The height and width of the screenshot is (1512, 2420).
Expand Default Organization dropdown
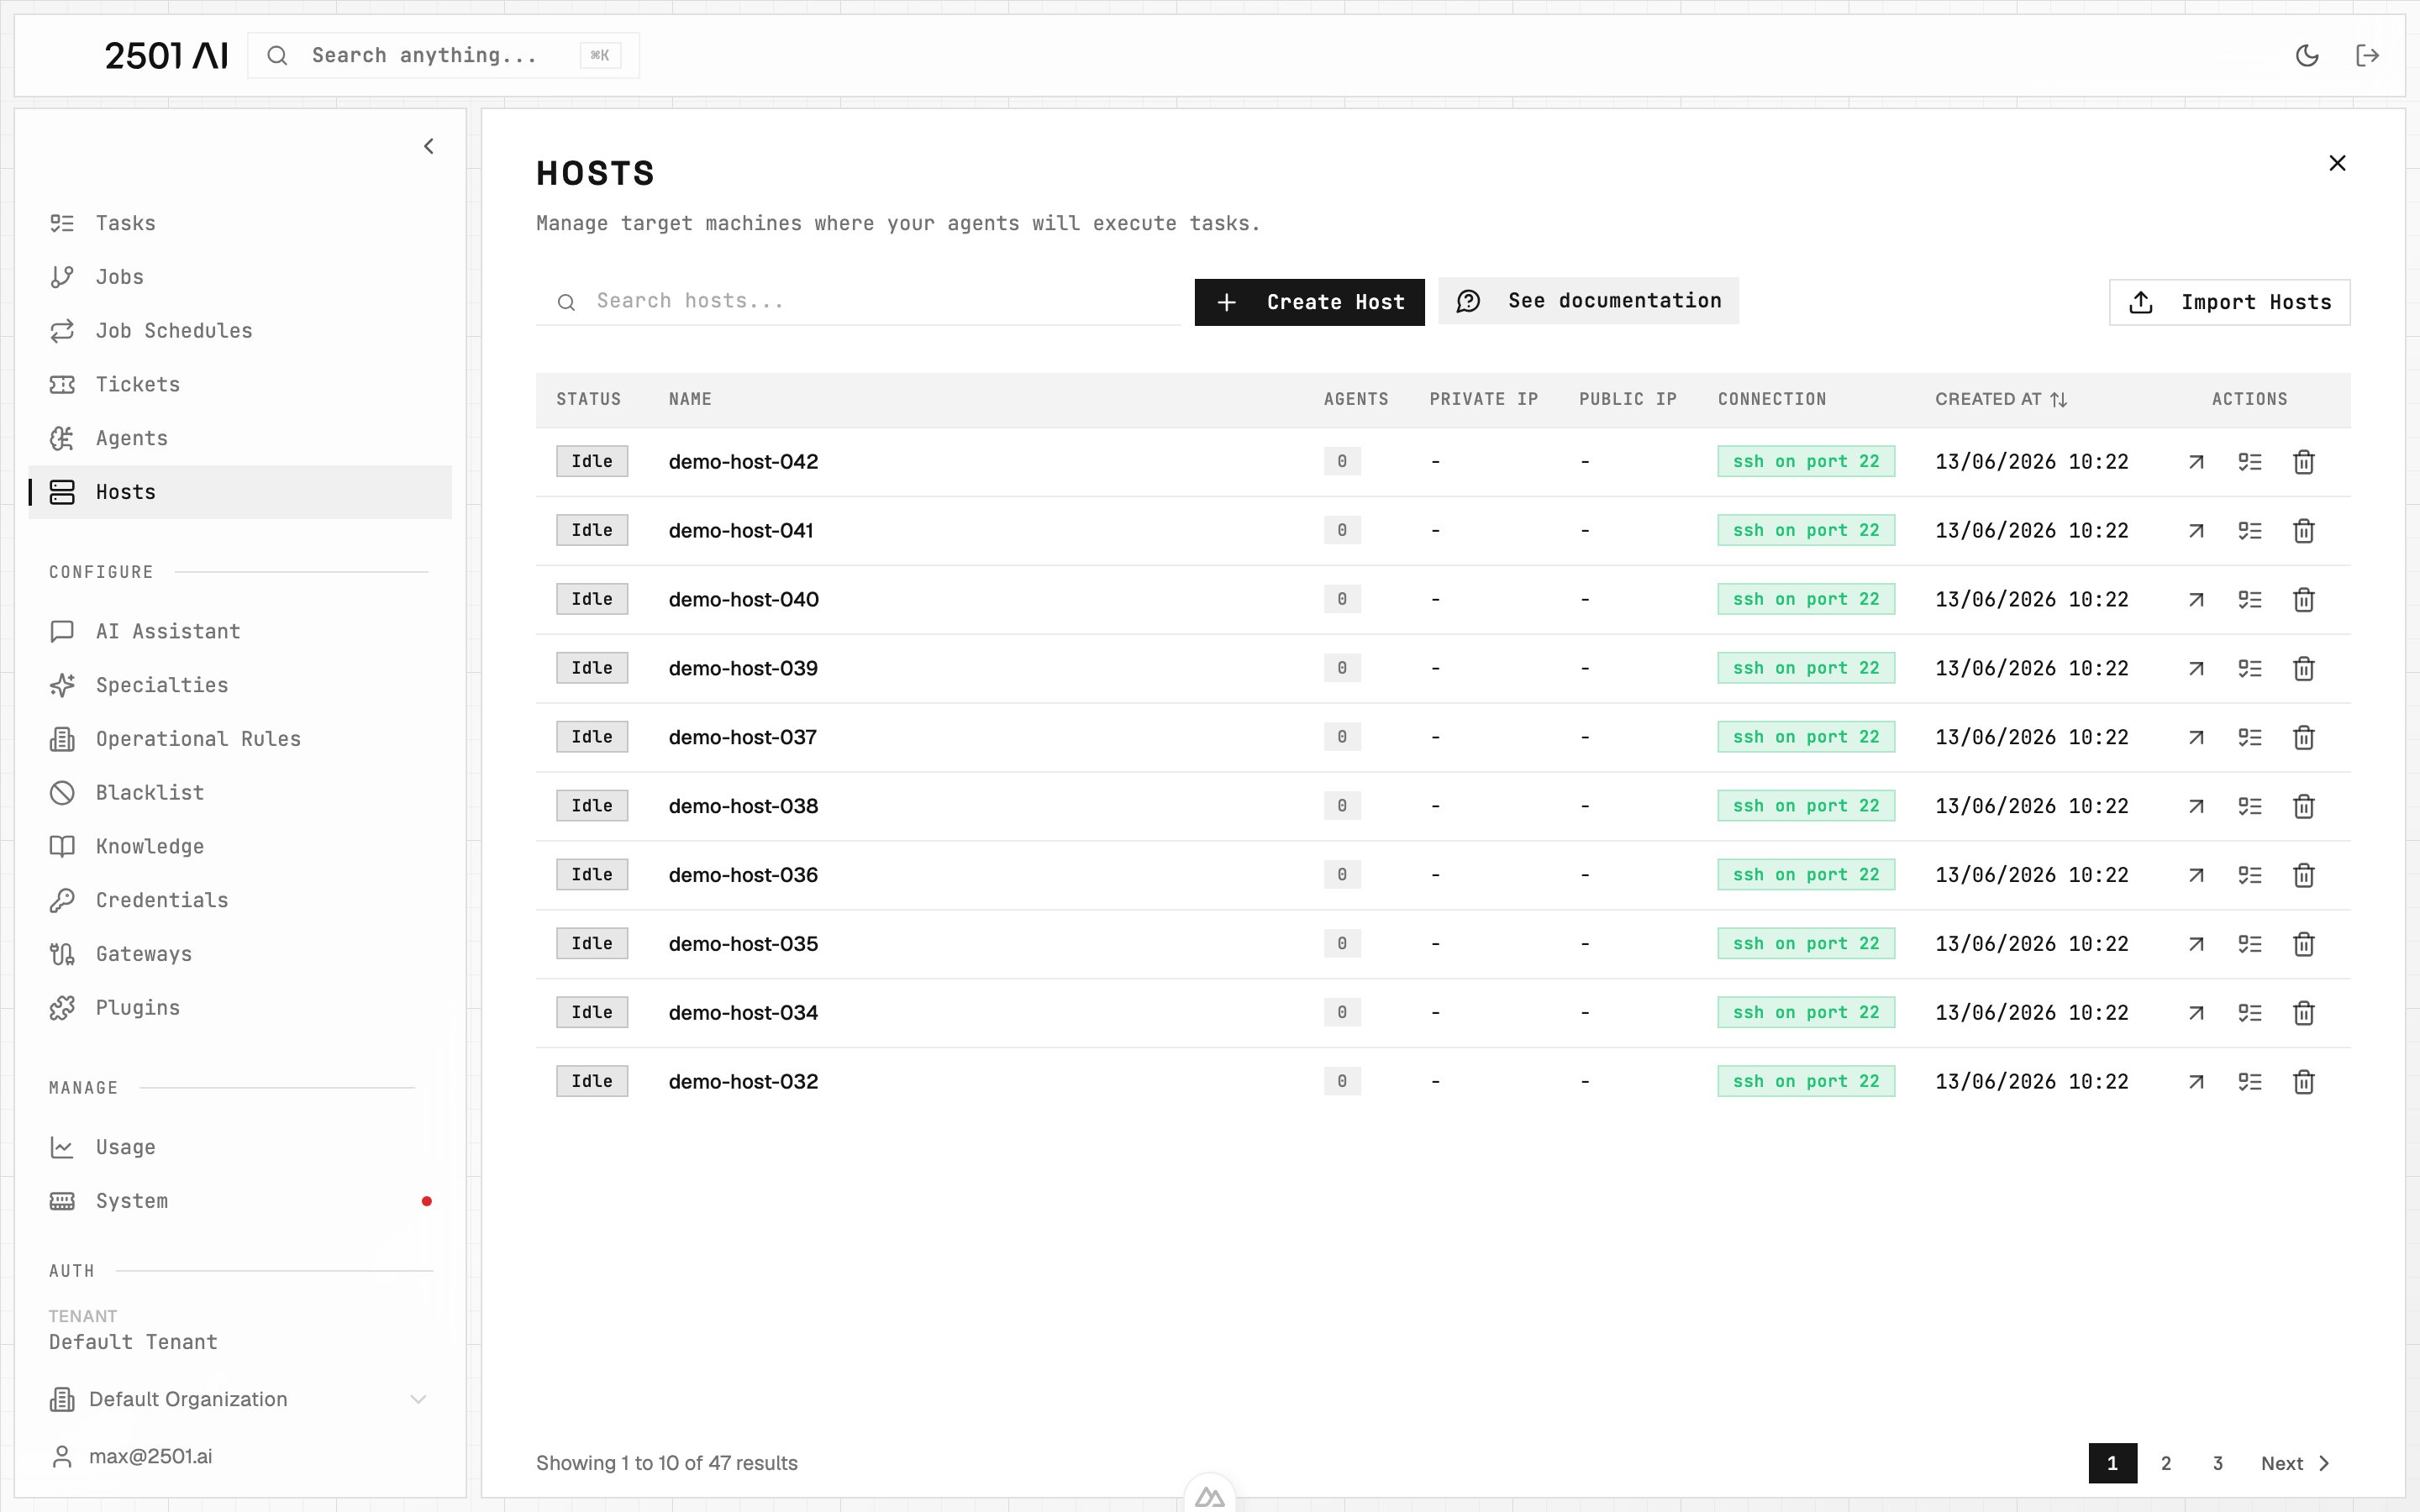coord(240,1399)
